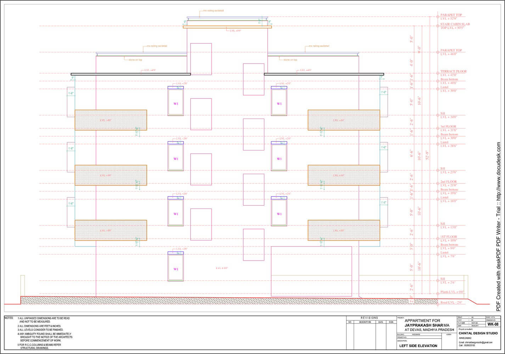505x354 pixels.
Task: Select the CHINTAL DESIGN STUDIO text
Action: (478, 333)
